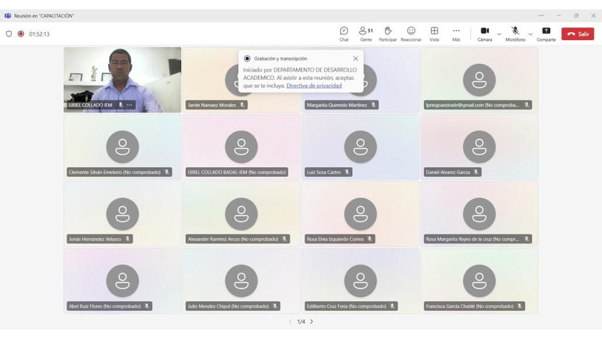Close the Grabación y transcripción notification
The image size is (602, 339).
click(355, 59)
